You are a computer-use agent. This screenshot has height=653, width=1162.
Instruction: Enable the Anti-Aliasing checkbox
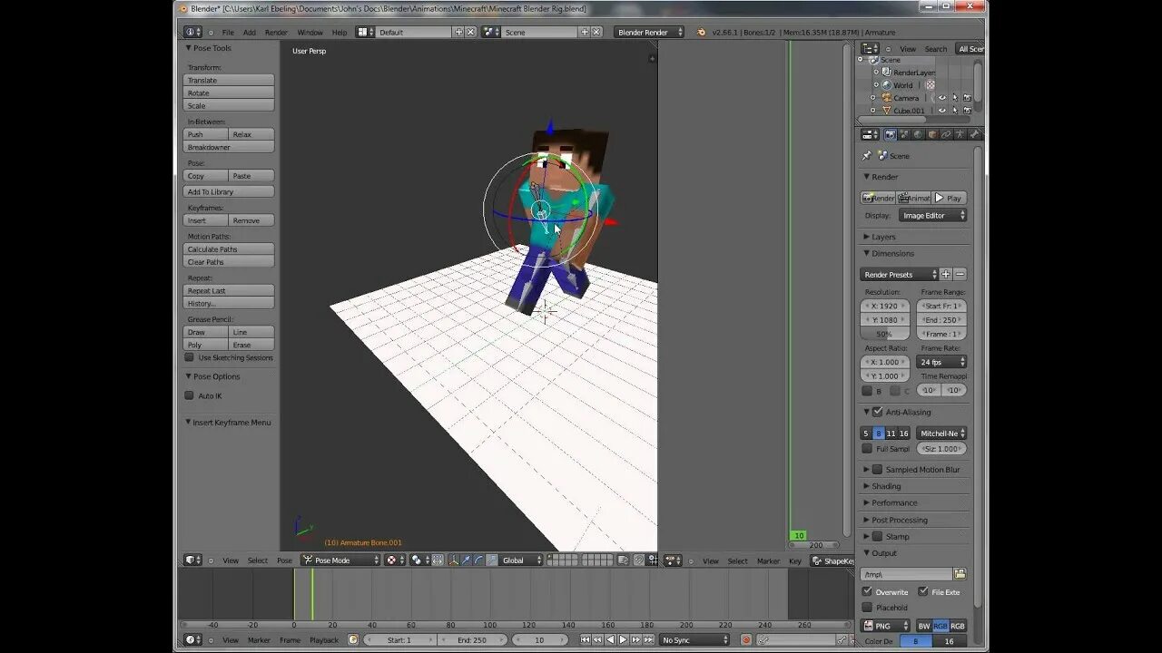pos(877,412)
